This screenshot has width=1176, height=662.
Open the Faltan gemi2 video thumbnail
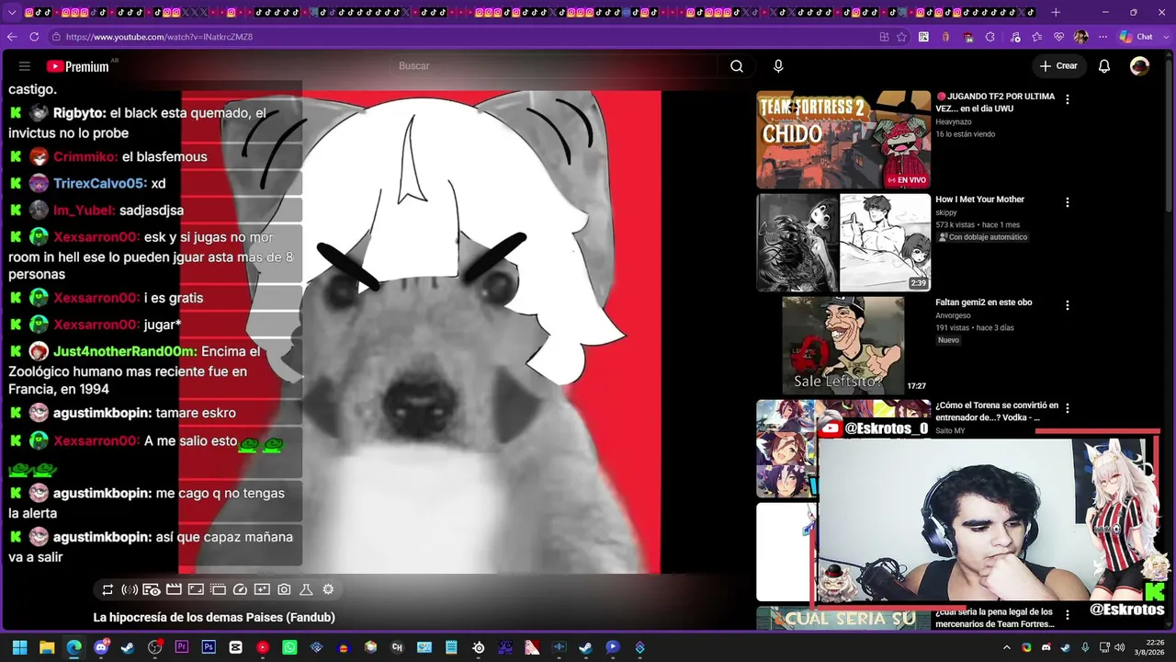point(843,346)
